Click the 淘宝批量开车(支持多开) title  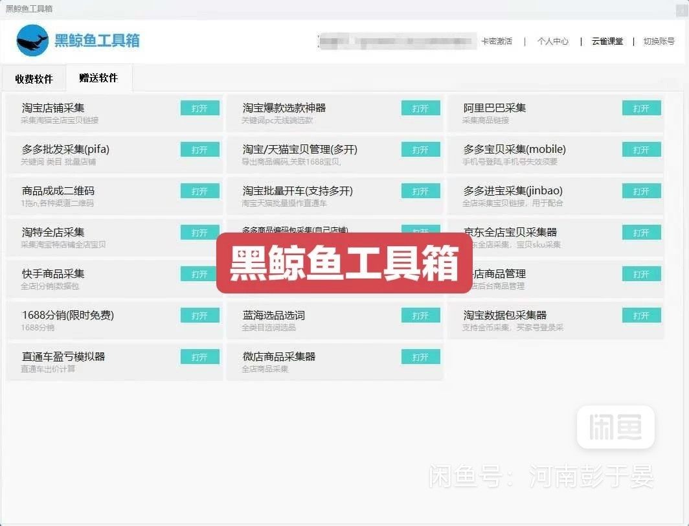coord(298,190)
